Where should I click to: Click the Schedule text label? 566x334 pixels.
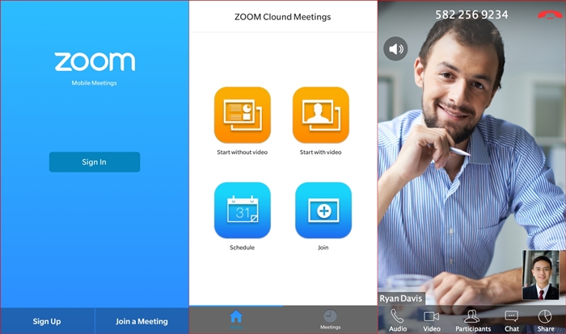(x=243, y=248)
